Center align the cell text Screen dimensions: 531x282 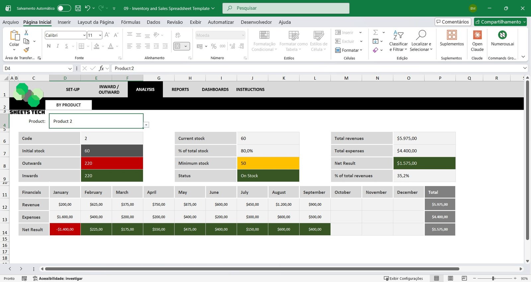pos(138,46)
